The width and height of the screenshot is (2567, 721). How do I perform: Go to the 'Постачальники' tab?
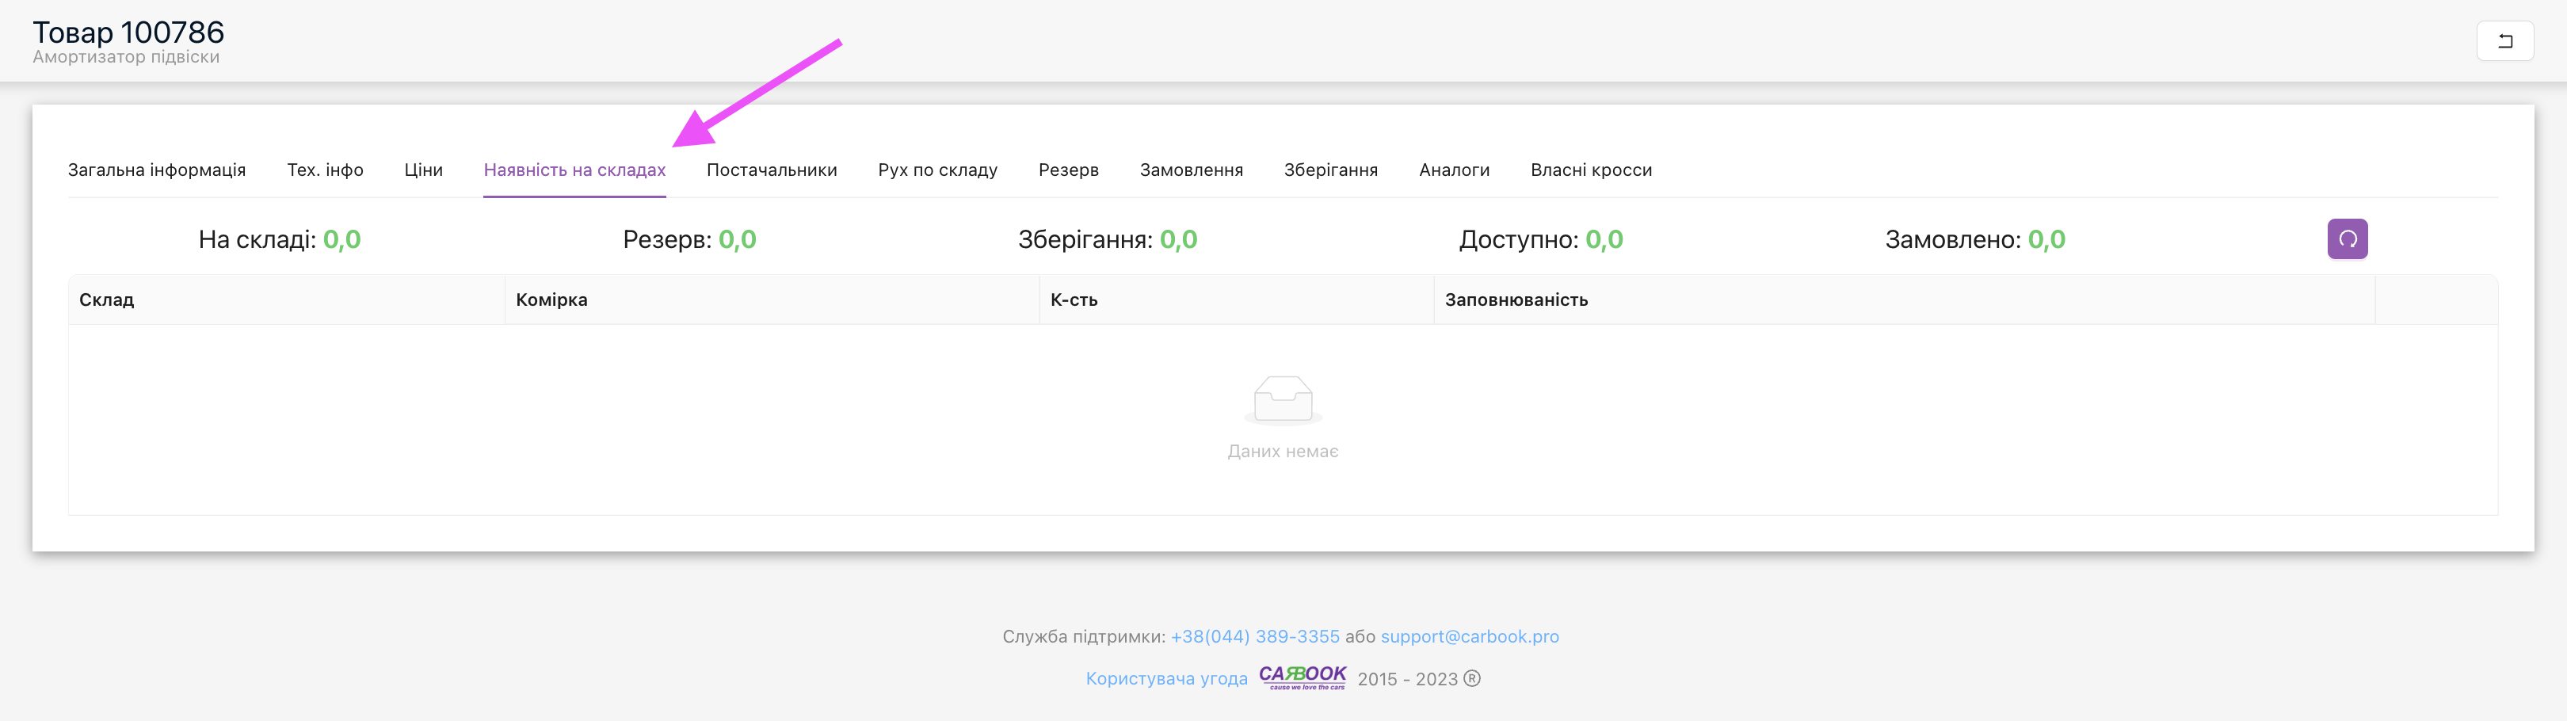pos(772,170)
